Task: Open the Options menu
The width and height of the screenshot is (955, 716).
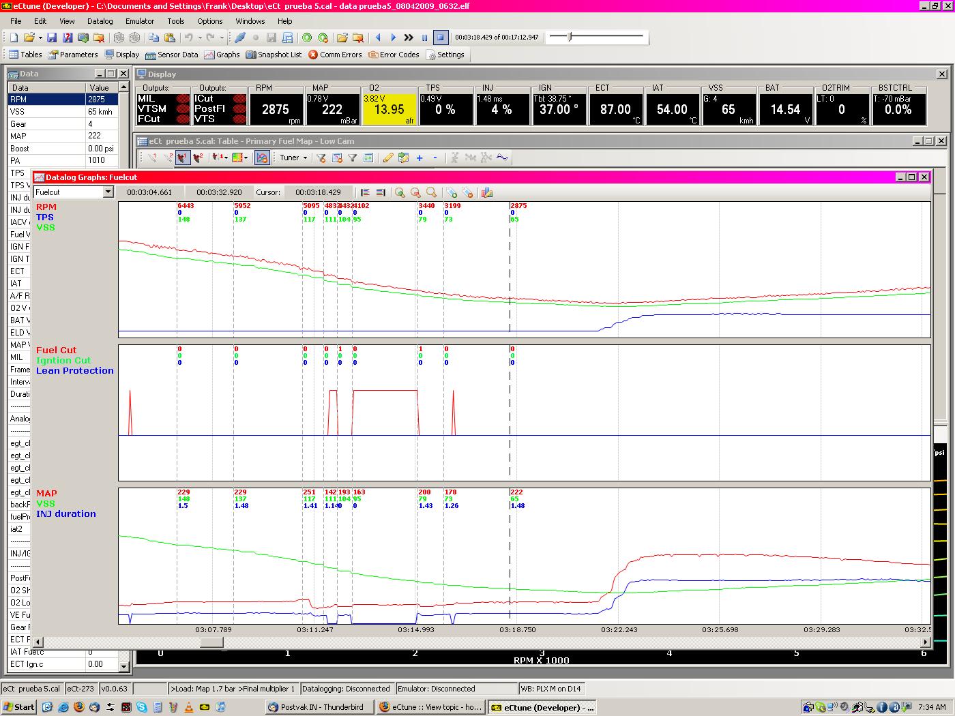Action: 210,21
